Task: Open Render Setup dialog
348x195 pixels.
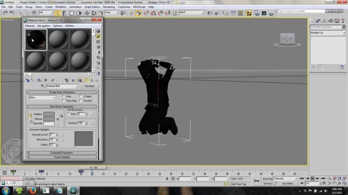Action: click(x=257, y=13)
